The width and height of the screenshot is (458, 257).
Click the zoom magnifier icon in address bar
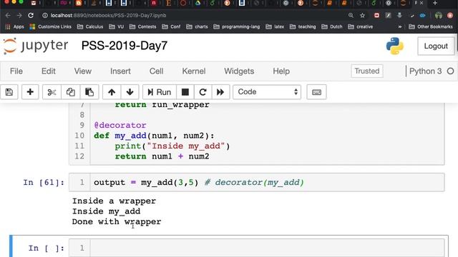[x=351, y=16]
